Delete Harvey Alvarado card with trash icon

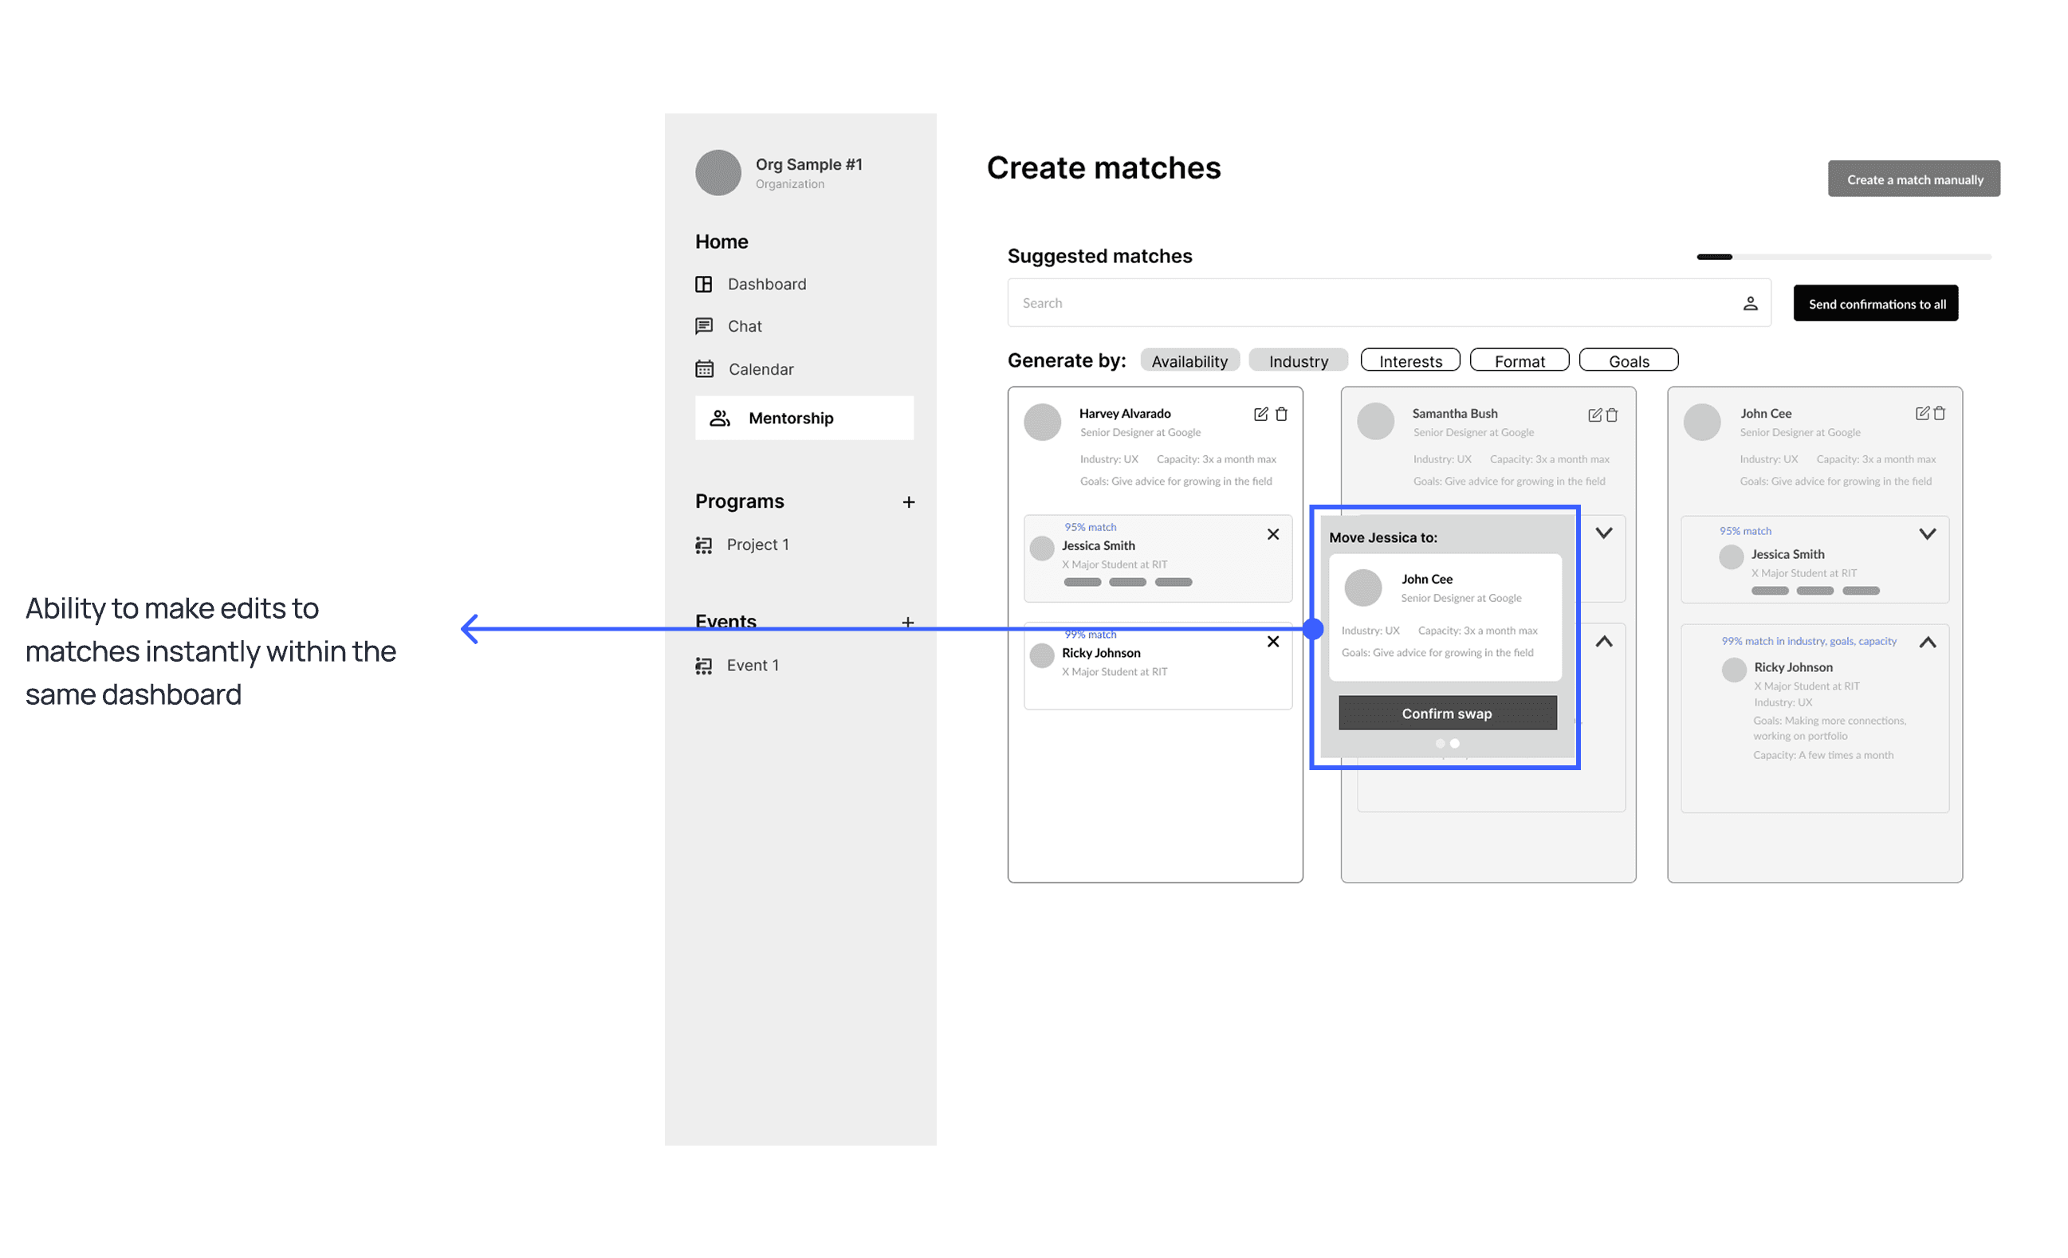click(x=1282, y=414)
